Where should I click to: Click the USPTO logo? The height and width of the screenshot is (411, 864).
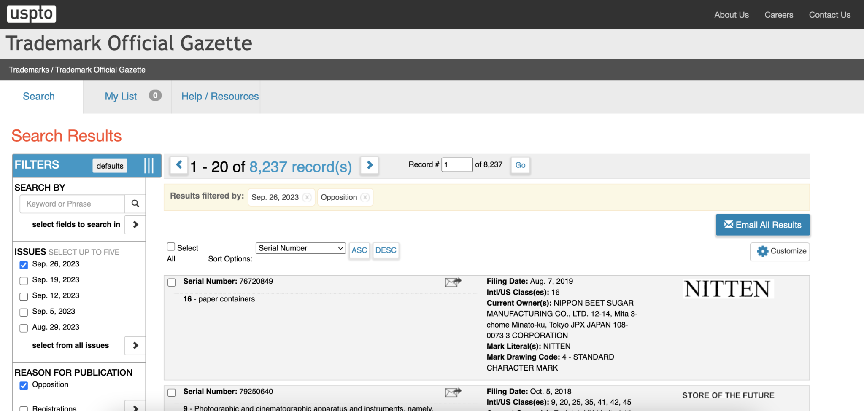pyautogui.click(x=32, y=13)
